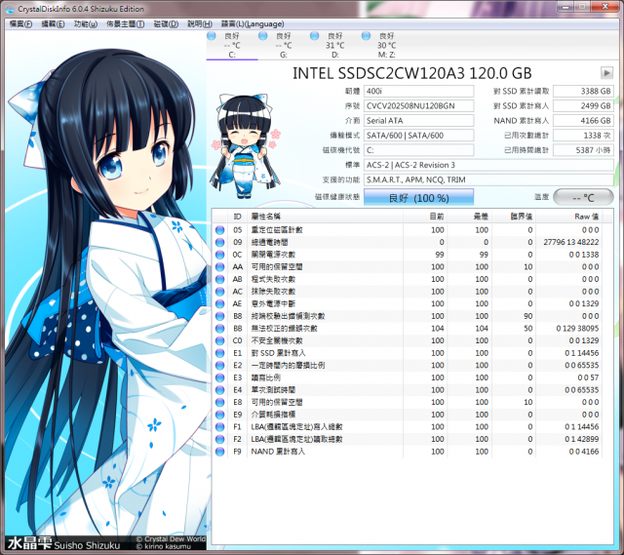The width and height of the screenshot is (624, 555).
Task: Click status orb of attribute AB row
Action: [x=219, y=280]
